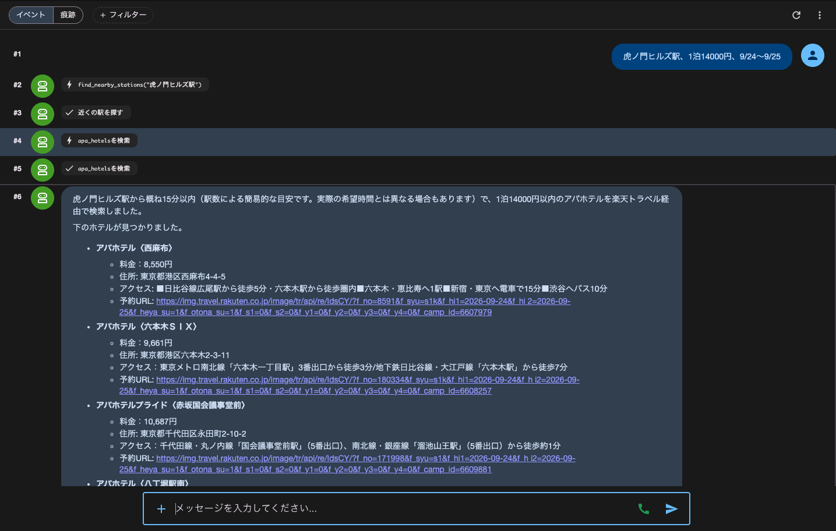
Task: Click the event number #6 label
Action: pyautogui.click(x=17, y=197)
